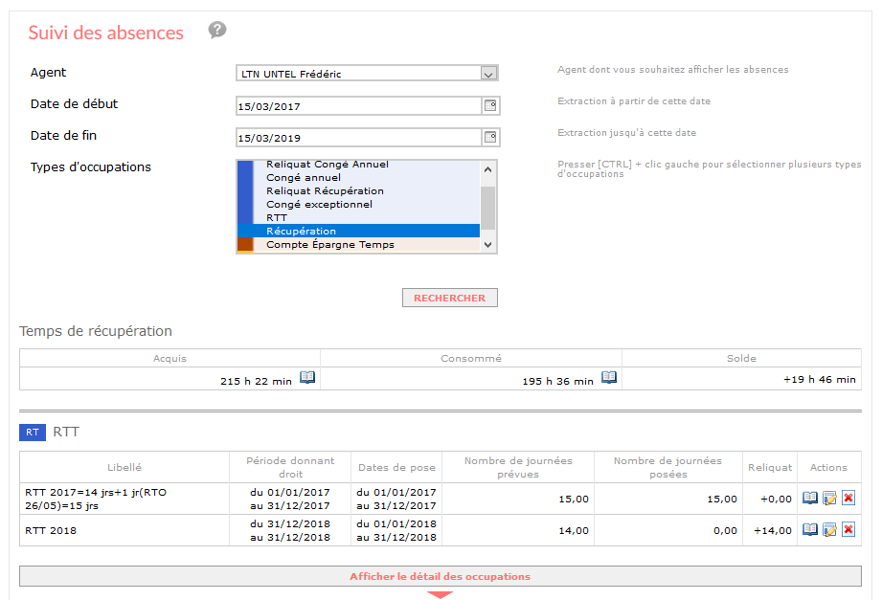
Task: Edit the RTT 2017 entry
Action: click(829, 499)
